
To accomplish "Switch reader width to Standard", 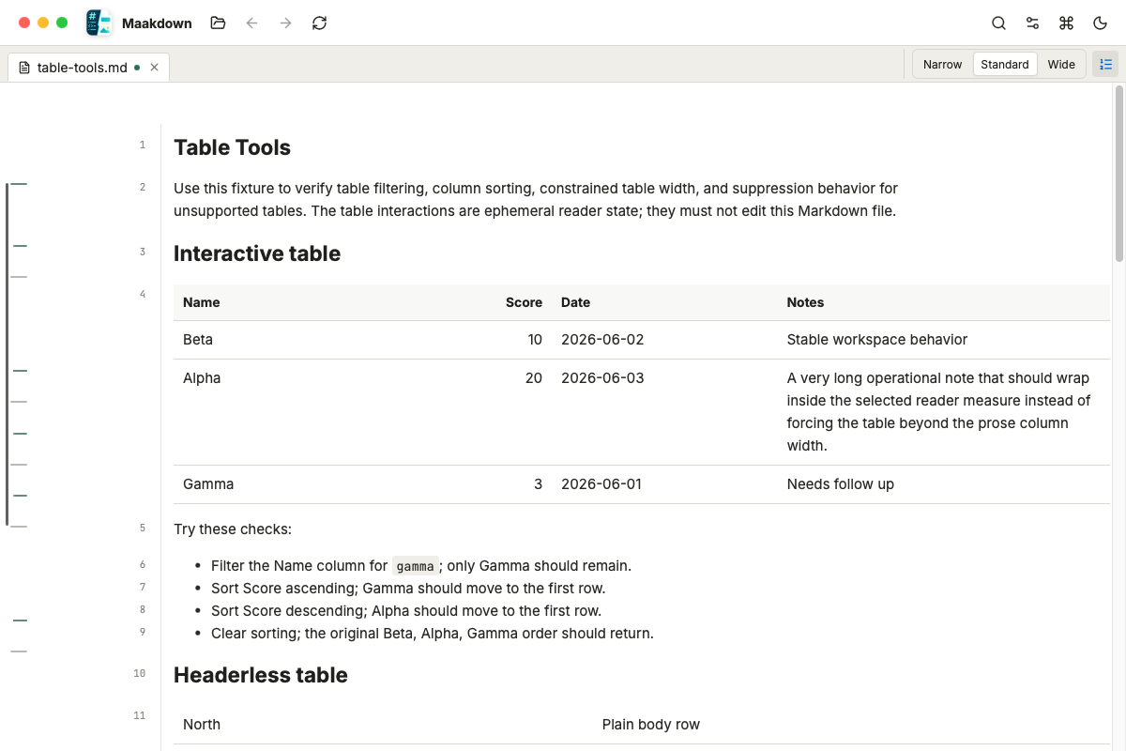I will pyautogui.click(x=1005, y=64).
